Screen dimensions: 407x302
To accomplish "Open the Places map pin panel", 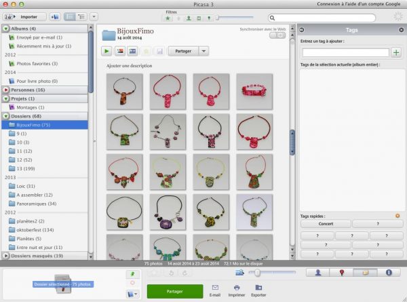I will pos(341,272).
